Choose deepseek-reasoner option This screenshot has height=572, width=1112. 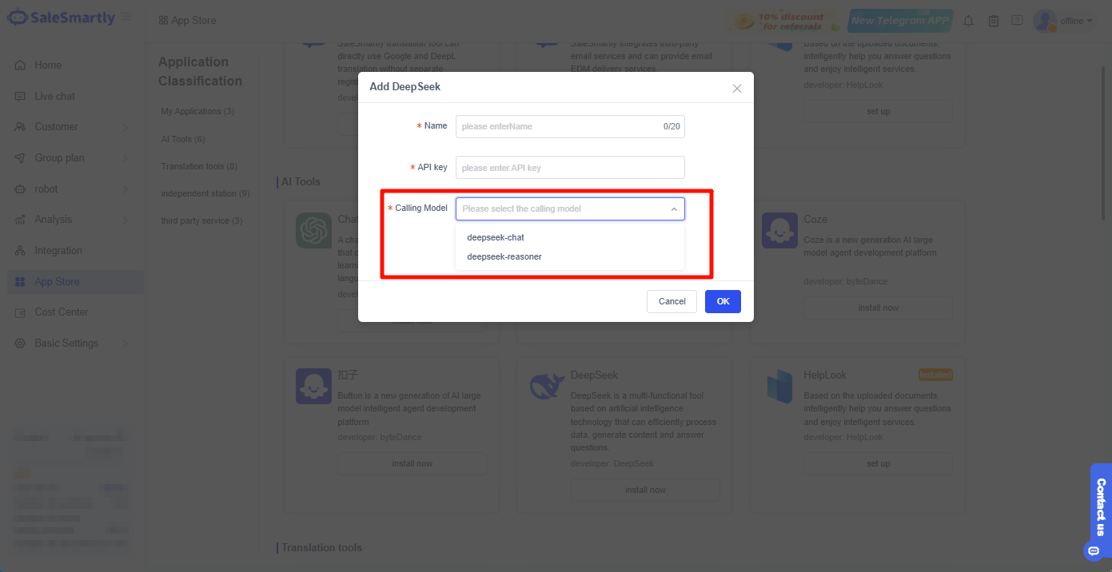[x=504, y=256]
